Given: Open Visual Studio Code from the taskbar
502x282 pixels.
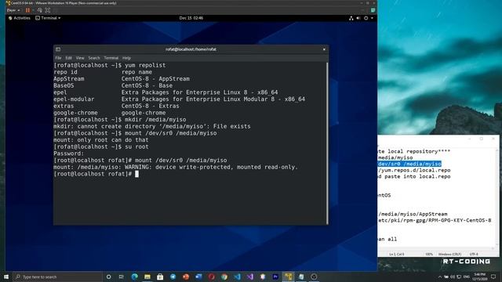Looking at the screenshot, I should click(x=237, y=277).
